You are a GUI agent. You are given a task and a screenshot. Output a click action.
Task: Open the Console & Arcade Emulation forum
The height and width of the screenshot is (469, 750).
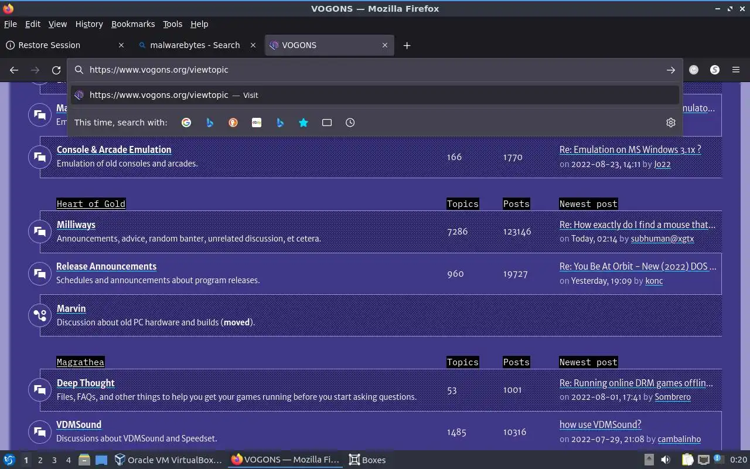[114, 149]
